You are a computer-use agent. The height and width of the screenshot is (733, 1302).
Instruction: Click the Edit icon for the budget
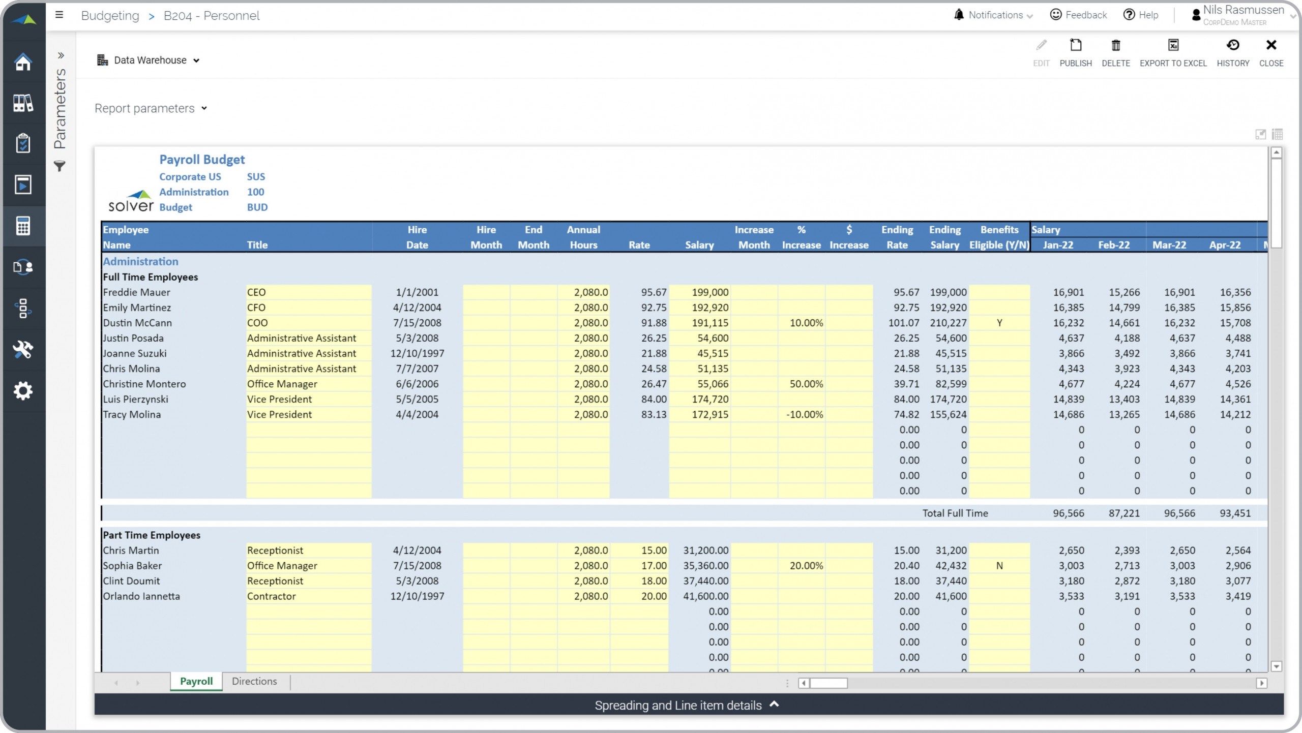1041,46
